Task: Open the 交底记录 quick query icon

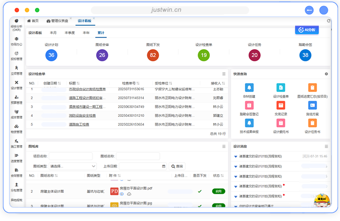Action: [280, 106]
